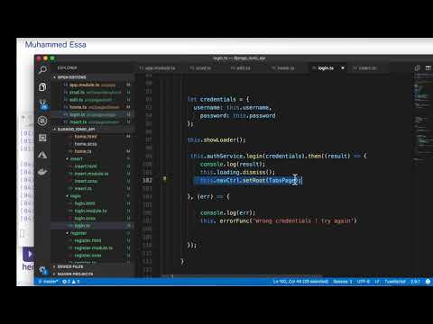Image resolution: width=433 pixels, height=324 pixels.
Task: Click the open changes icon in editor toolbar
Action: pyautogui.click(x=417, y=68)
